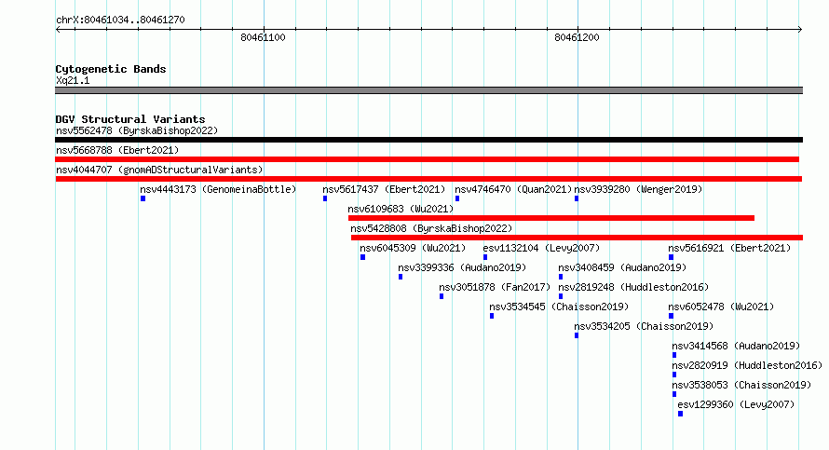Viewport: 829px width, 450px height.
Task: Select the red bar under nsv5428808
Action: [x=578, y=238]
